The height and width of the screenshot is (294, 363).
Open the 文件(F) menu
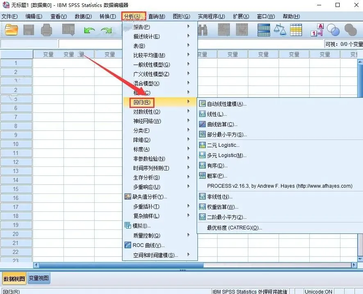click(x=9, y=16)
